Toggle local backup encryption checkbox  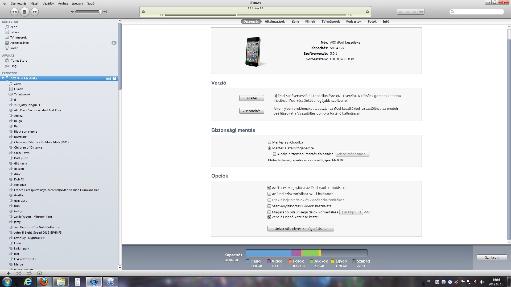coord(274,154)
